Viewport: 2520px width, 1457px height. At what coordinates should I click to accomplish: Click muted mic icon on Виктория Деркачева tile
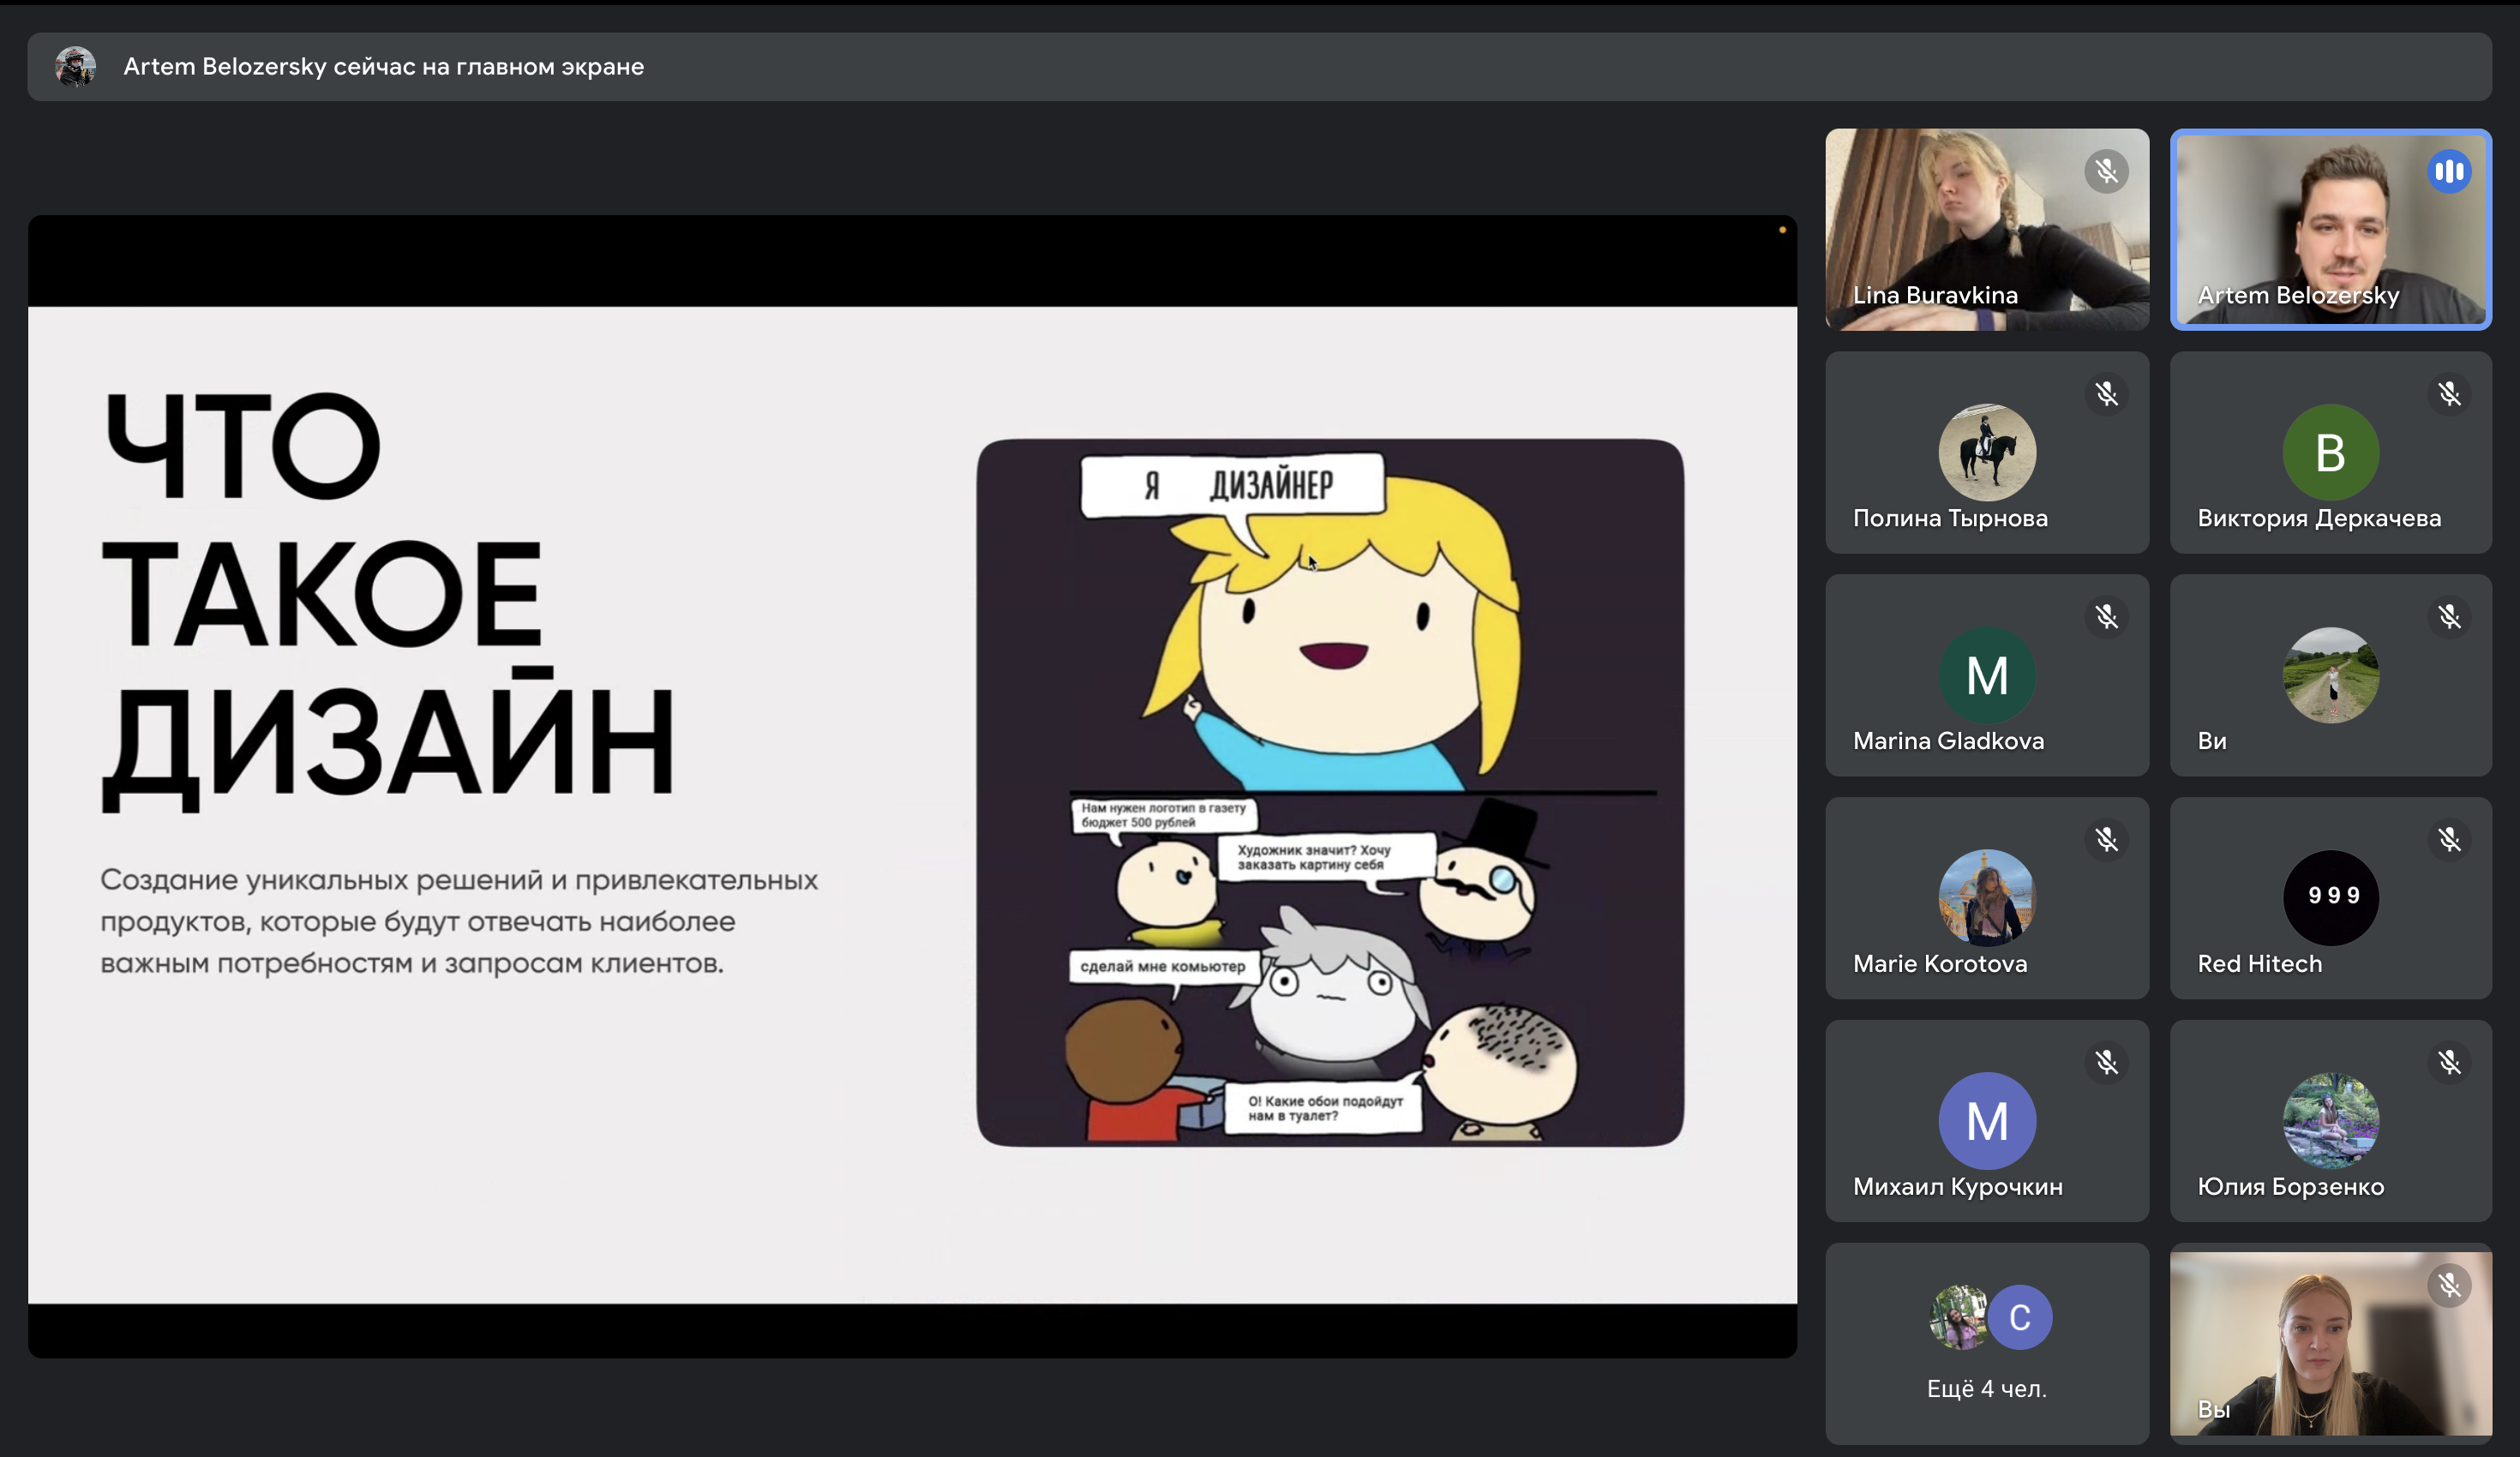point(2449,394)
